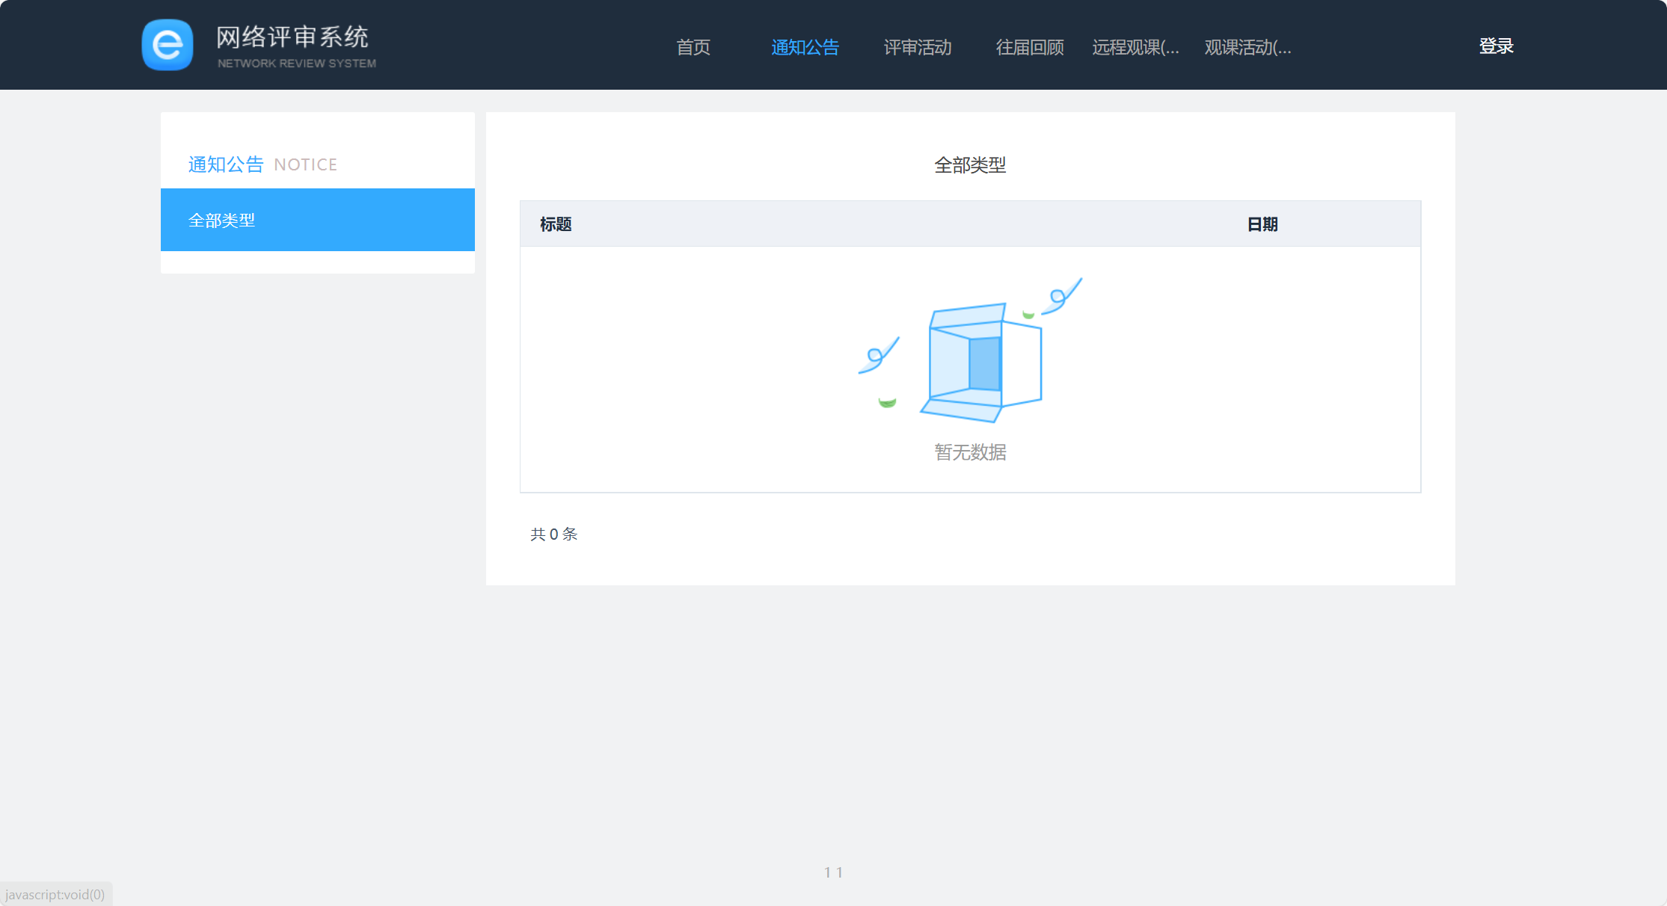Click the blue e logo icon
Viewport: 1667px width, 906px height.
tap(168, 45)
